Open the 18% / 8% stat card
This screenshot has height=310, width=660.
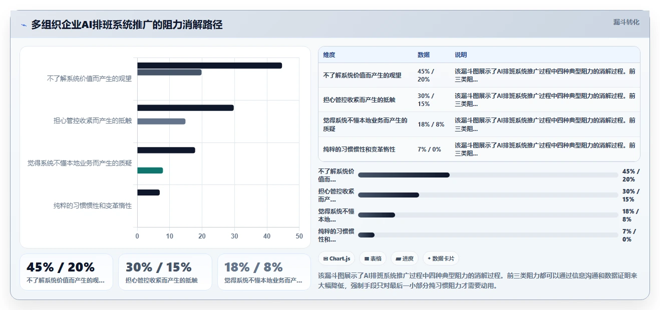coord(264,272)
